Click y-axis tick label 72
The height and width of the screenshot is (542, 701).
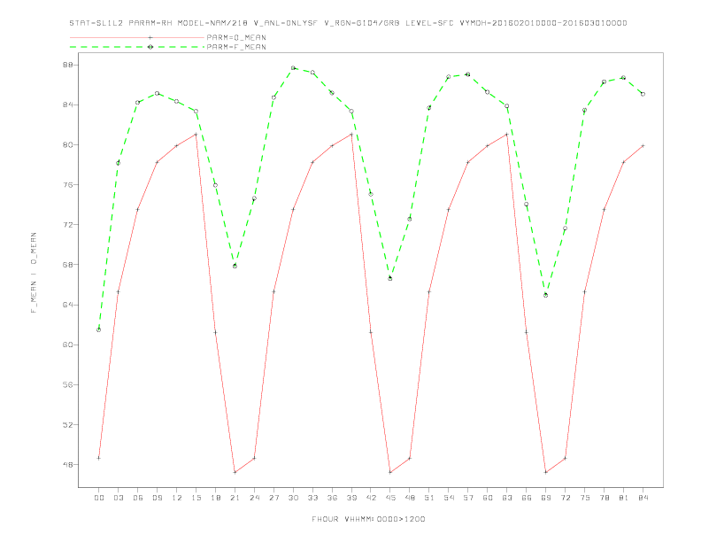point(67,224)
